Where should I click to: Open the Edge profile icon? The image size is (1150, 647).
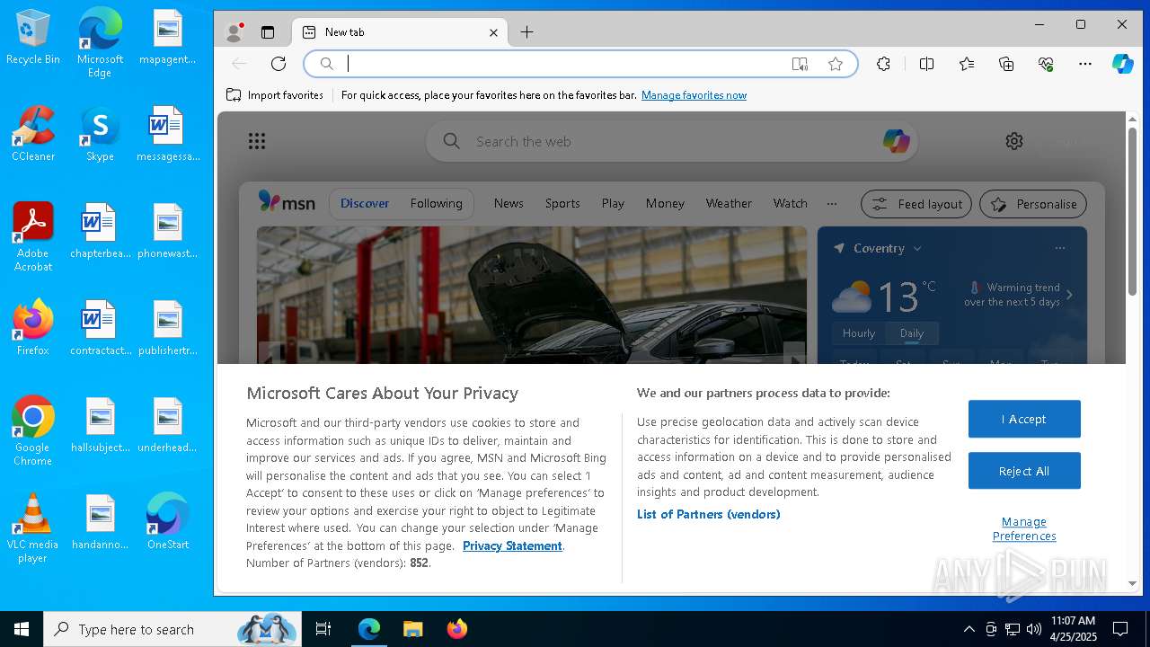click(234, 32)
